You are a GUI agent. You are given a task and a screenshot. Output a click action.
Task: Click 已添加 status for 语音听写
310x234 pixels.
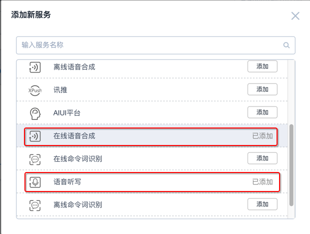[262, 182]
